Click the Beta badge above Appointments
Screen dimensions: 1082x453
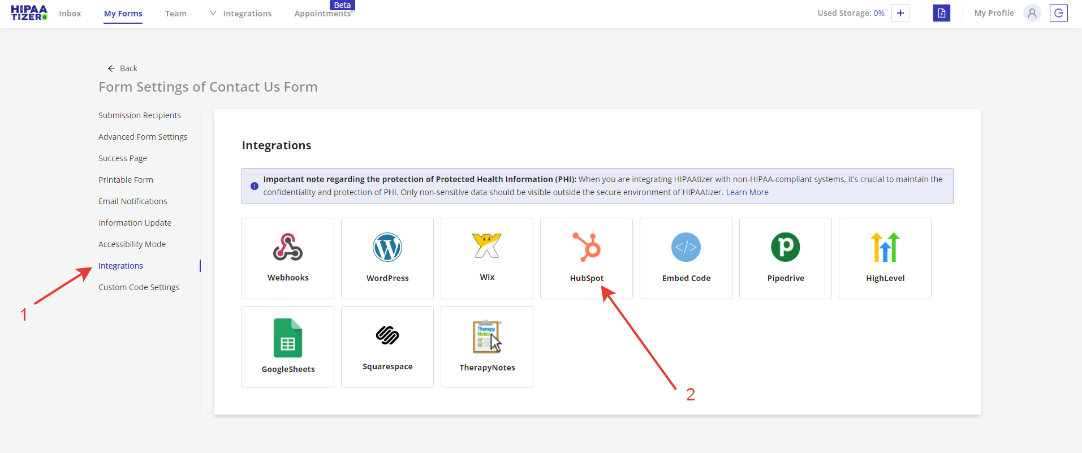pyautogui.click(x=342, y=5)
